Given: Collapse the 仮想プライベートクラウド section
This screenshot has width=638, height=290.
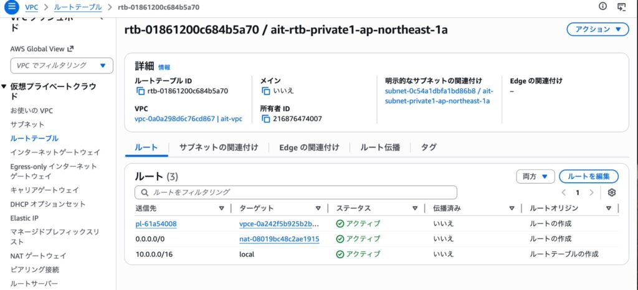Looking at the screenshot, I should click(x=4, y=87).
